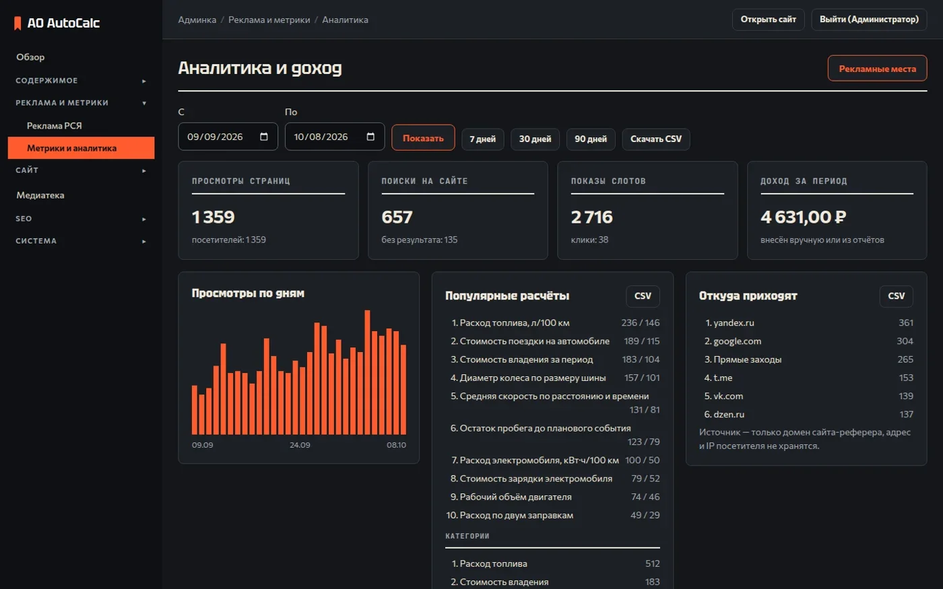The image size is (943, 589).
Task: Open Медиатека in the sidebar
Action: pos(81,195)
